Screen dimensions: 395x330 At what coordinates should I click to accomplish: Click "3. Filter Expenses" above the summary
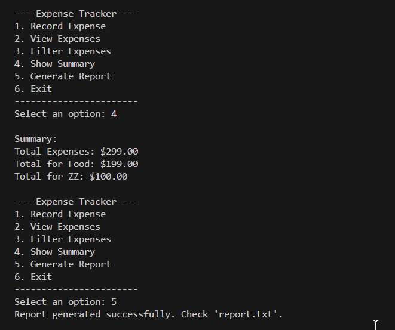point(63,51)
